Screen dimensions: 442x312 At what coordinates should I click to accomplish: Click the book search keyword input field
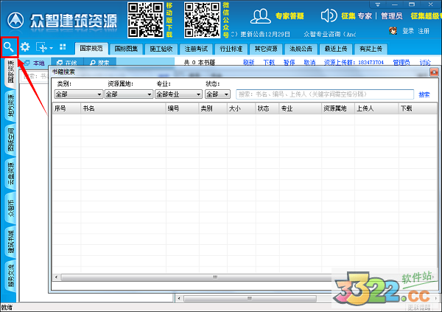(x=324, y=94)
